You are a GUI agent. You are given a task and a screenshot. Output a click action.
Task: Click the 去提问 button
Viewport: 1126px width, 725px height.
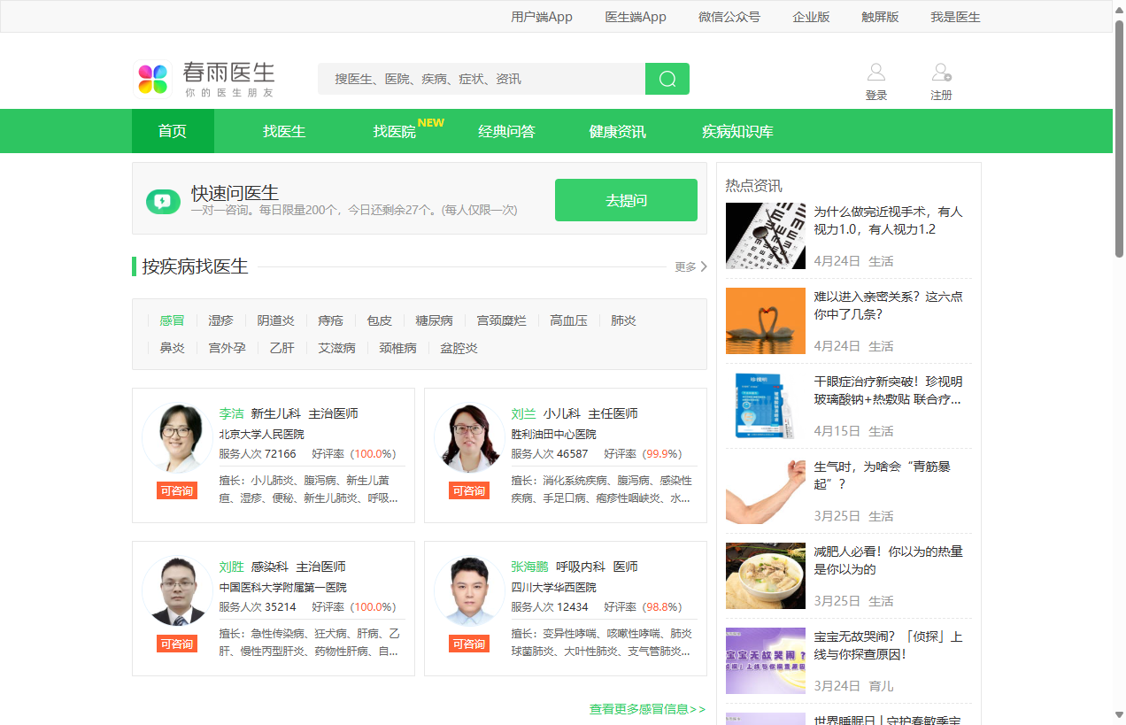(x=626, y=200)
